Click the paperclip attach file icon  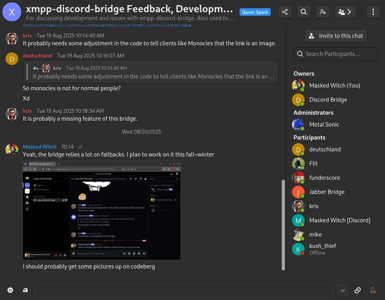[x=357, y=290]
